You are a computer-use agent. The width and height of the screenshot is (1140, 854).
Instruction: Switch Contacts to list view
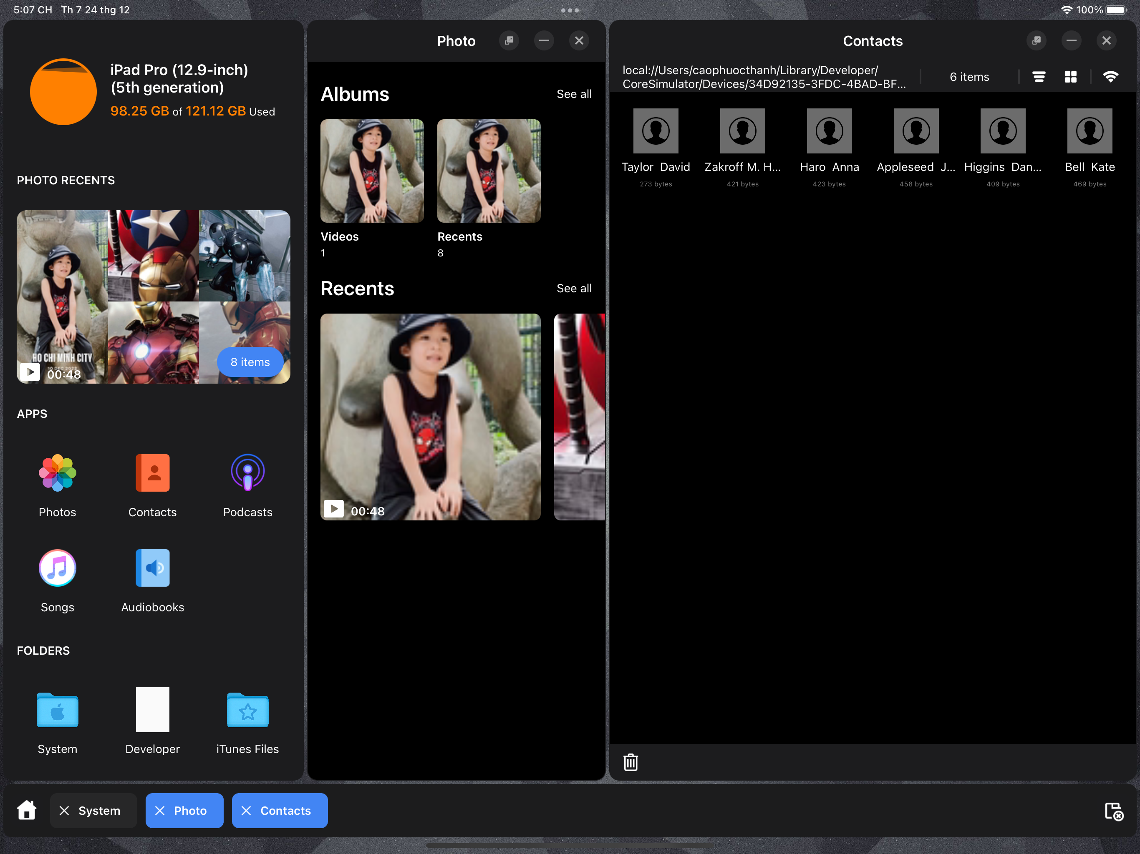coord(1039,77)
